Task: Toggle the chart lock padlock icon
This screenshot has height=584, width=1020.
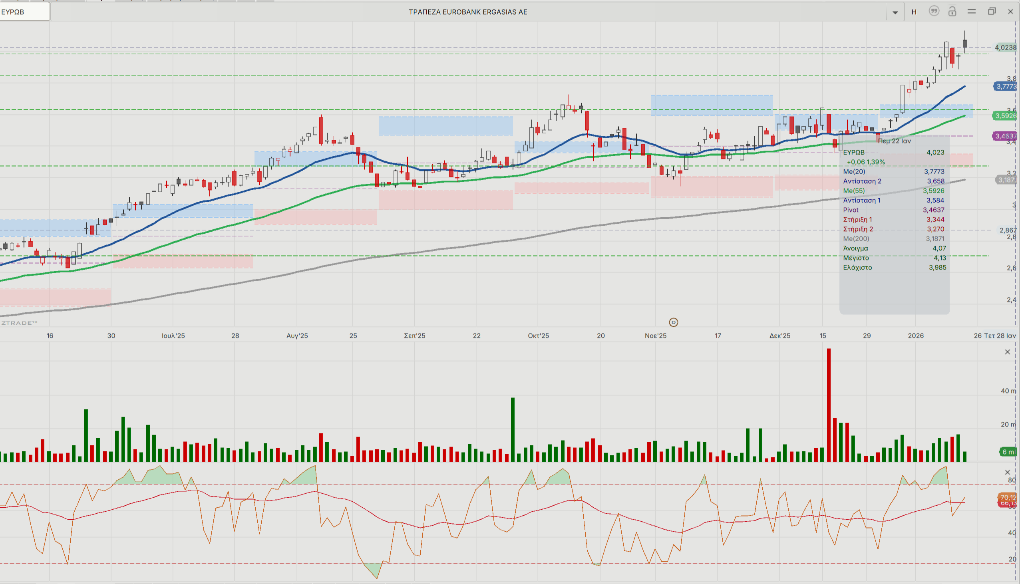Action: pyautogui.click(x=952, y=11)
